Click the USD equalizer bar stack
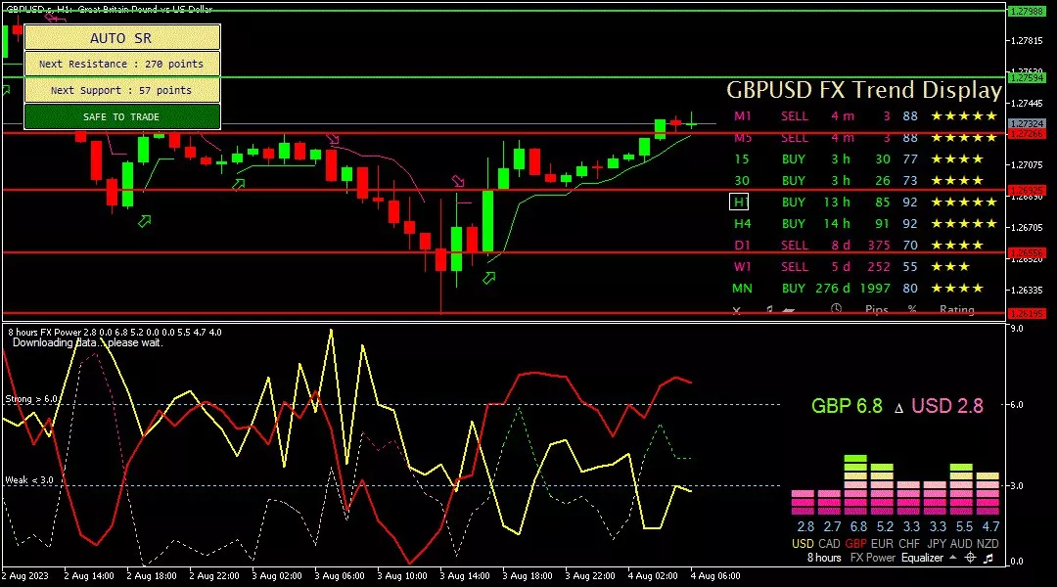 pyautogui.click(x=803, y=503)
